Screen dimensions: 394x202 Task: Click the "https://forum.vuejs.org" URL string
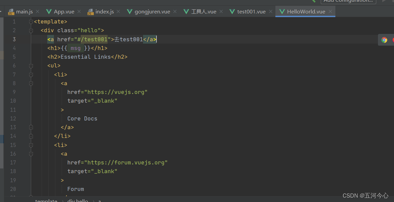126,162
